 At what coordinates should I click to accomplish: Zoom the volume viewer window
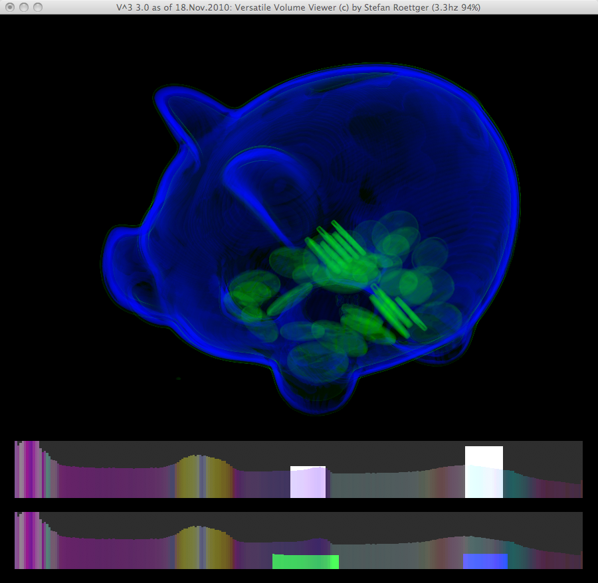click(38, 7)
